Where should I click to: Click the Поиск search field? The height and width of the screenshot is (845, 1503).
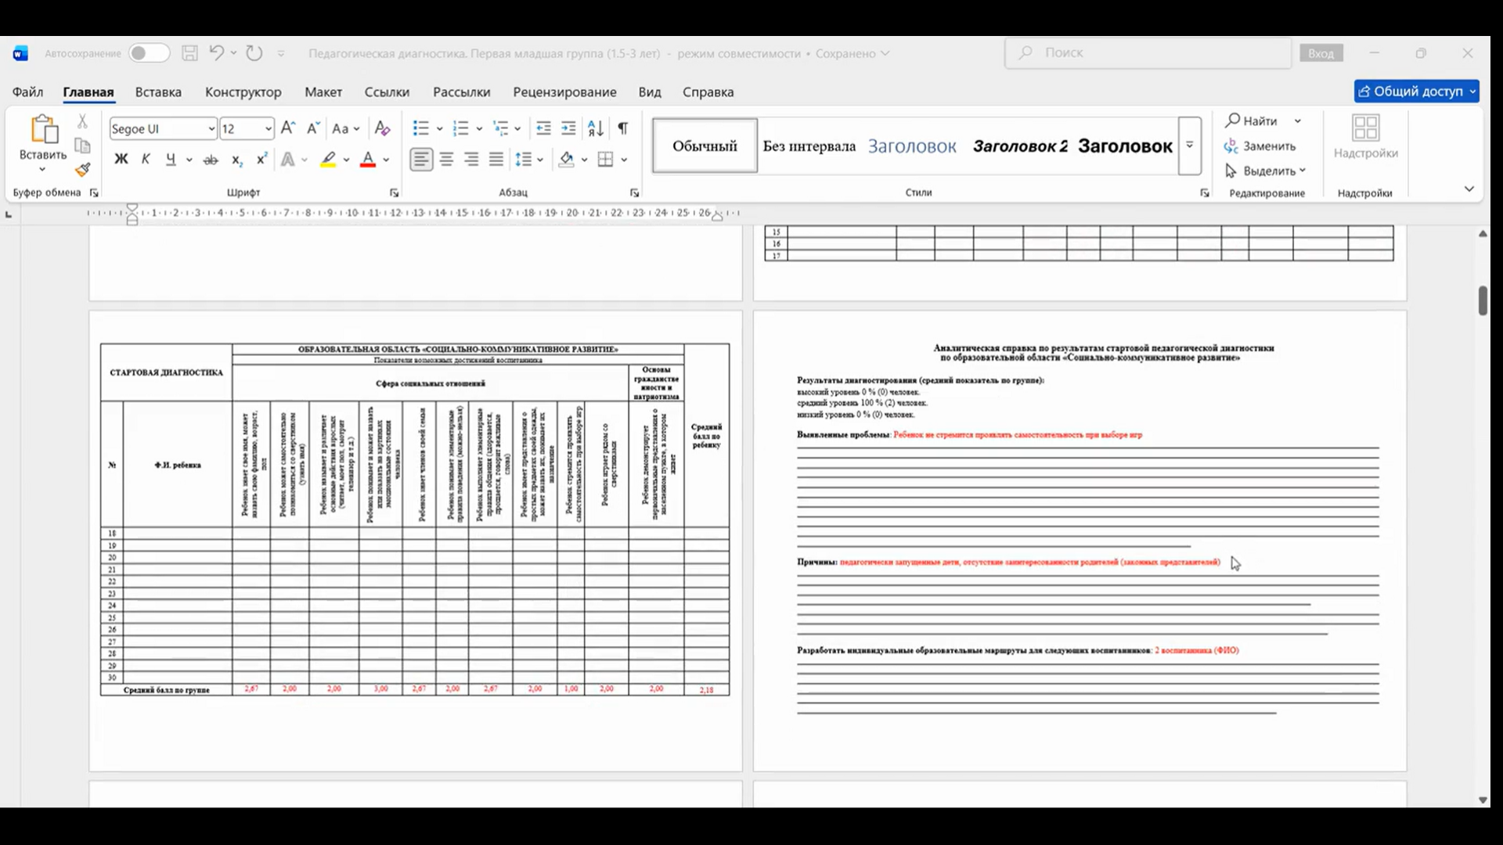pyautogui.click(x=1148, y=53)
